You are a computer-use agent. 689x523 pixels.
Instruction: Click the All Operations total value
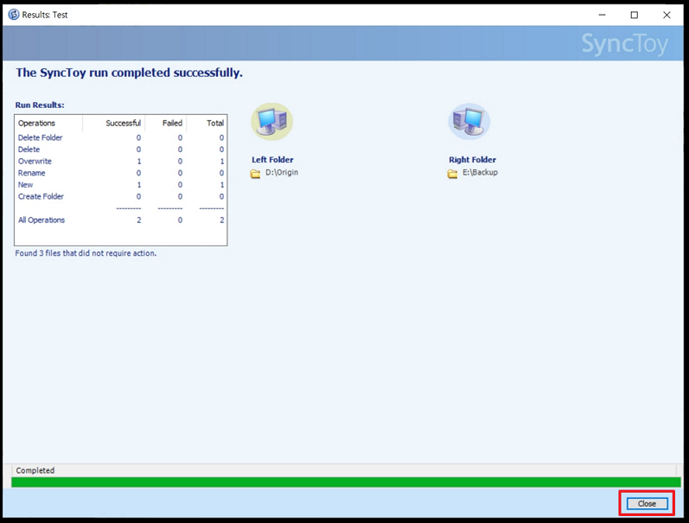tap(222, 220)
